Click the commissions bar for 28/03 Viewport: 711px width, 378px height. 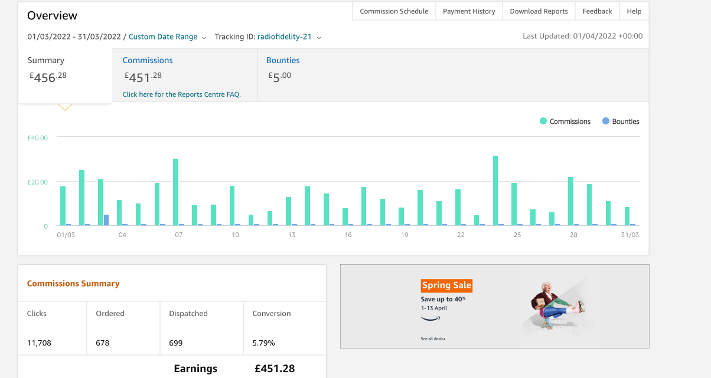[570, 201]
